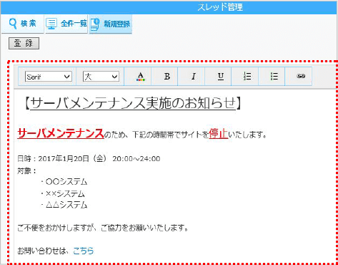Toggle underline formatting
This screenshot has width=338, height=265.
[x=221, y=77]
